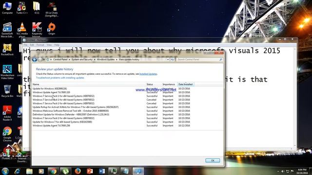Open the 05 Le Chala song file

pos(52,9)
